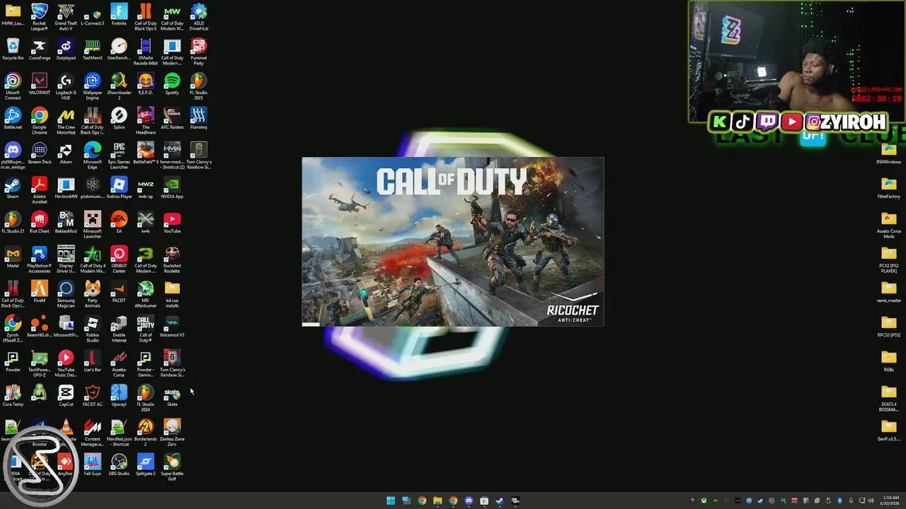Open the Rocket League desktop shortcut
906x509 pixels.
[39, 16]
